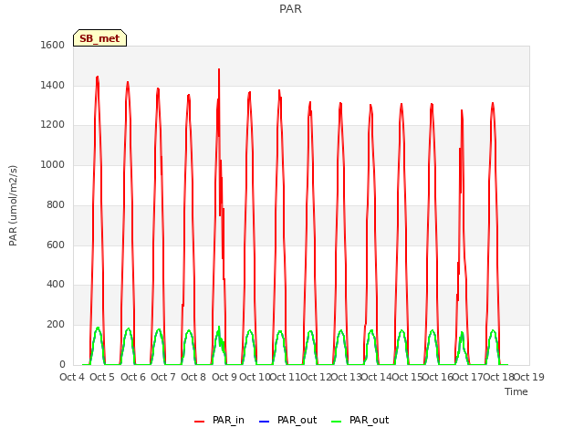Click the 1400 y-axis tick label
Screen dimensions: 584x438
(x=53, y=85)
